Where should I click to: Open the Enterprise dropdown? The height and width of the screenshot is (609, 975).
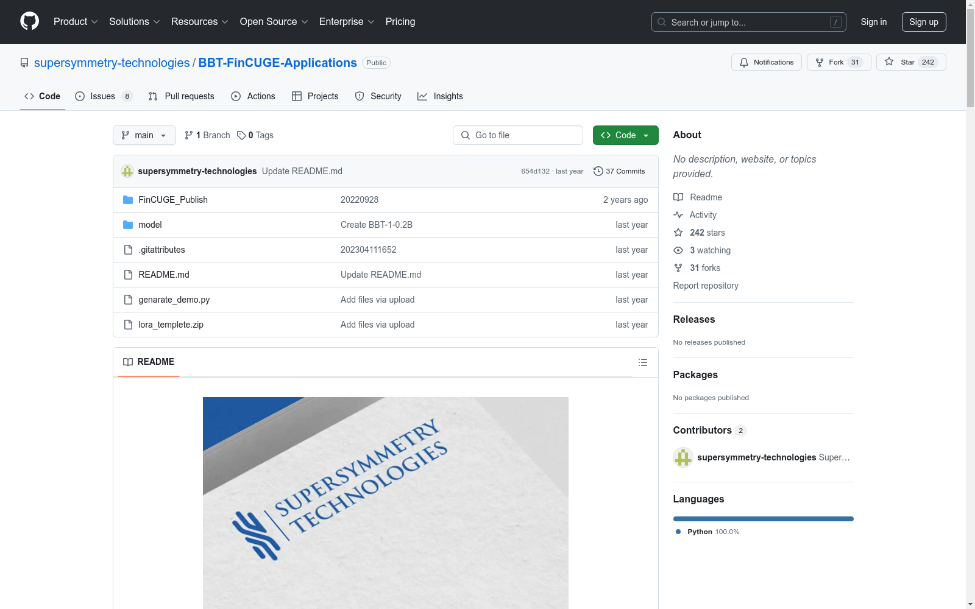click(x=347, y=21)
